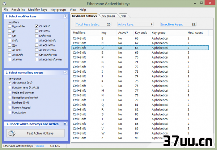Select the highlighted Ctrl+Shift D row
Screen dimensions: 217x150
tap(140, 48)
